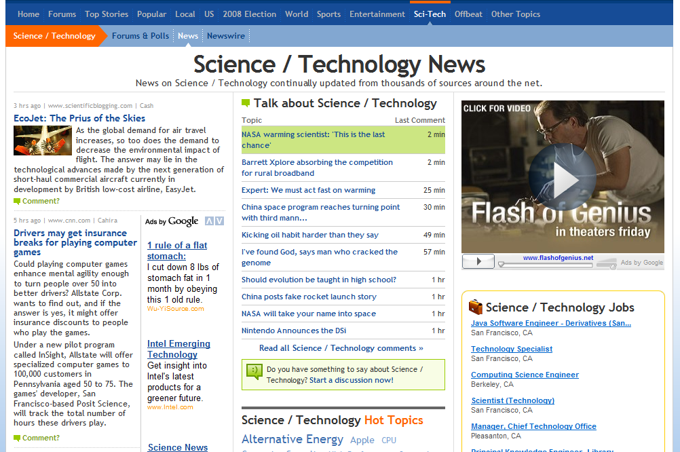
Task: Open Scientist (Technology) job listing
Action: [512, 401]
